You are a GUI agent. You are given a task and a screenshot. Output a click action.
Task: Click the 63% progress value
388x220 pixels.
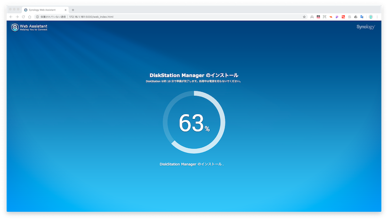194,123
